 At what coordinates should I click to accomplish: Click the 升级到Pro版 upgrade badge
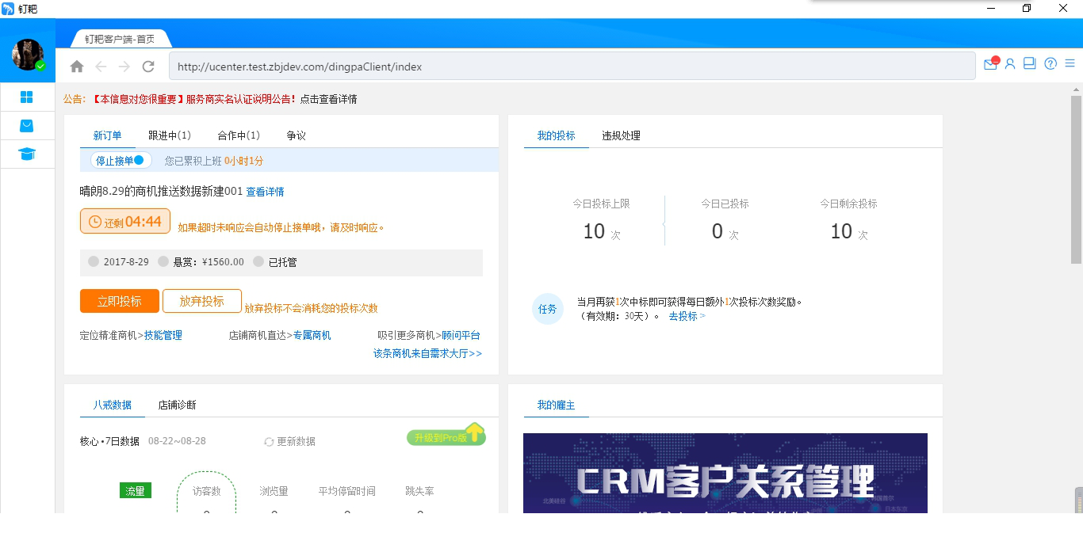pyautogui.click(x=446, y=435)
